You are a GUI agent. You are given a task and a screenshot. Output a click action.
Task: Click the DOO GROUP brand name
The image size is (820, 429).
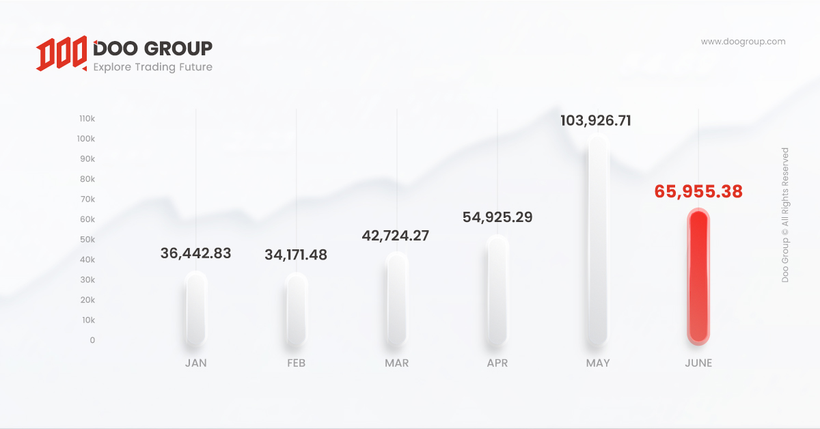(153, 49)
